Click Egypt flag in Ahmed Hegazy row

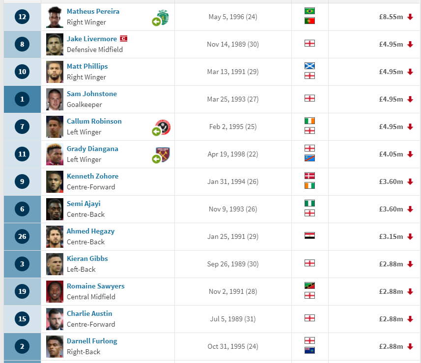[x=309, y=235]
